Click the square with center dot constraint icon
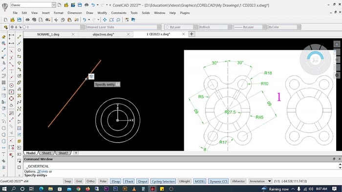This screenshot has width=342, height=192. (x=11, y=92)
